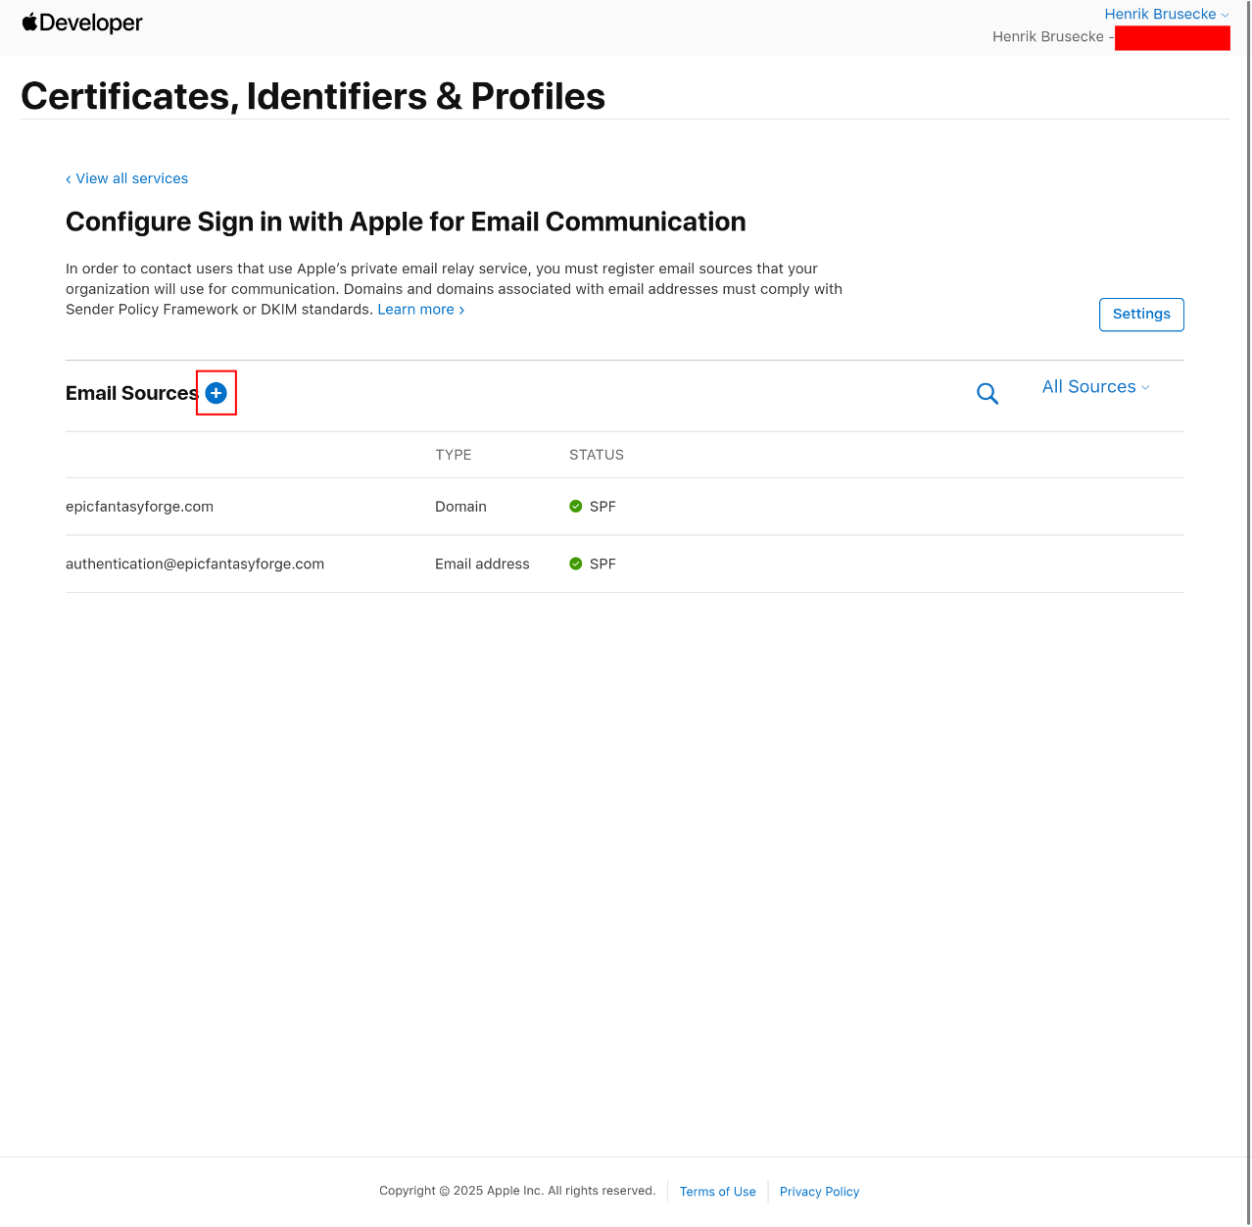The height and width of the screenshot is (1227, 1252).
Task: Click the STATUS column header
Action: pos(597,455)
